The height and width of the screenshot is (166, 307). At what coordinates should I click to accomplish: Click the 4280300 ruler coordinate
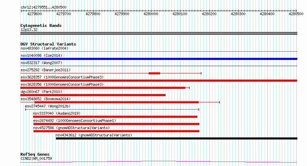(x=238, y=14)
